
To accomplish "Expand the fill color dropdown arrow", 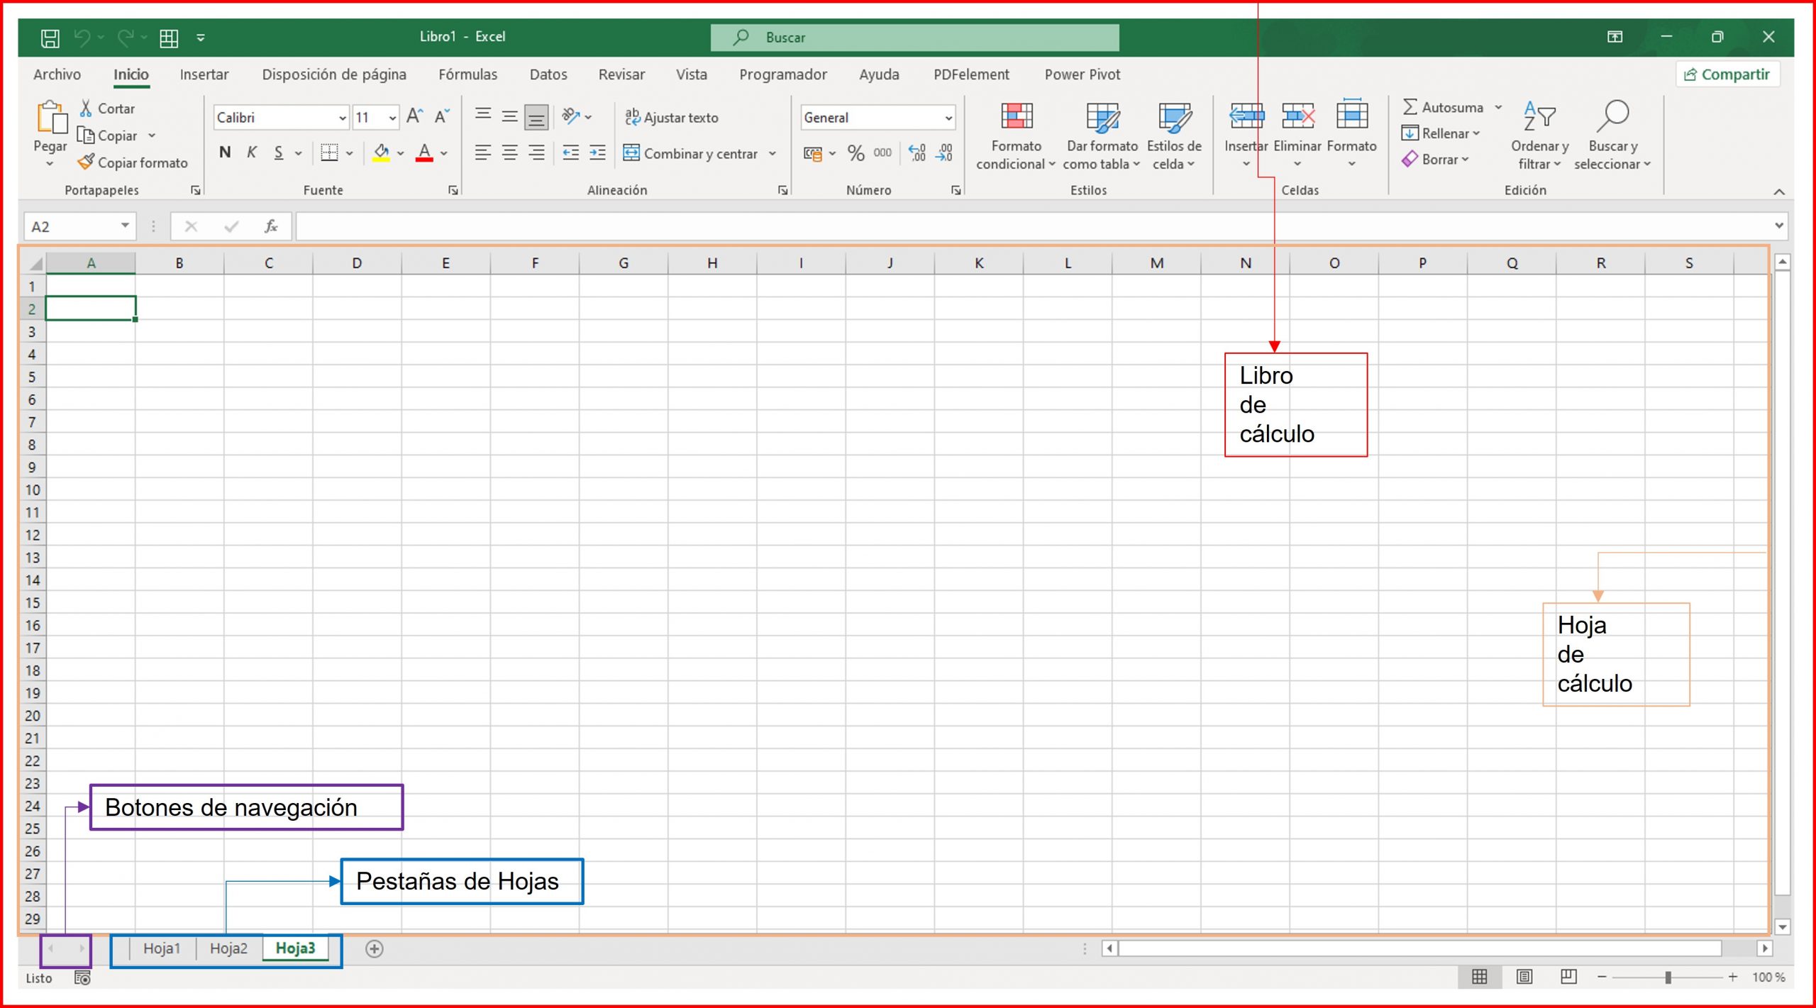I will coord(400,152).
